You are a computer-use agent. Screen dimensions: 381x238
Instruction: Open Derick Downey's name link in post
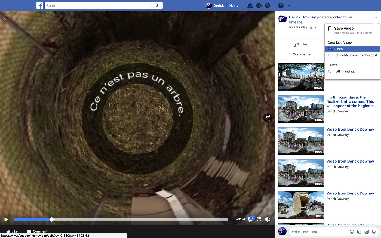click(x=302, y=17)
